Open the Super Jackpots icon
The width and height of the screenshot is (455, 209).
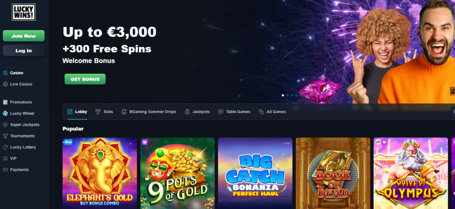(5, 125)
